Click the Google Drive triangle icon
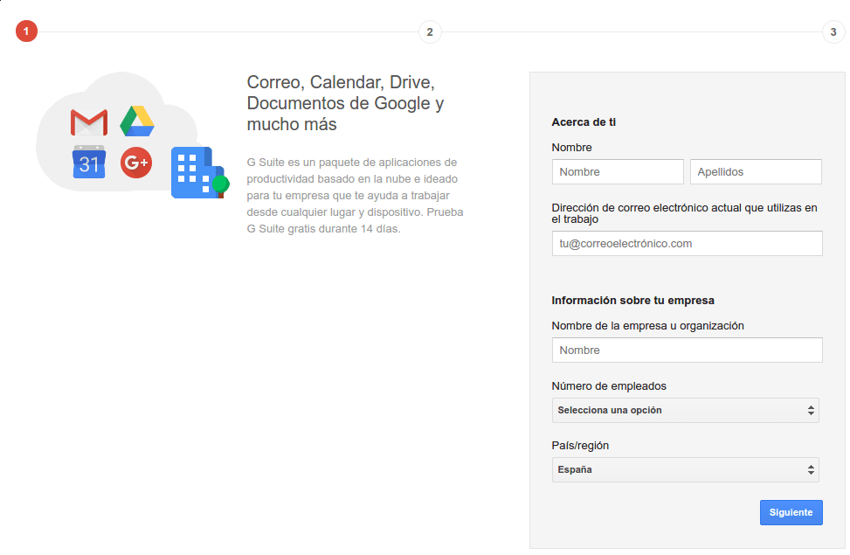 click(137, 121)
